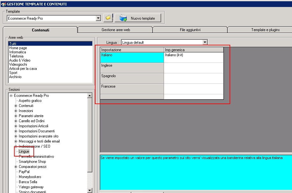Click Sezioni scrollbar up arrow
The image size is (292, 193).
click(x=89, y=96)
